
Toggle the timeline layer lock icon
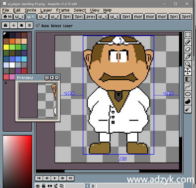[44, 186]
